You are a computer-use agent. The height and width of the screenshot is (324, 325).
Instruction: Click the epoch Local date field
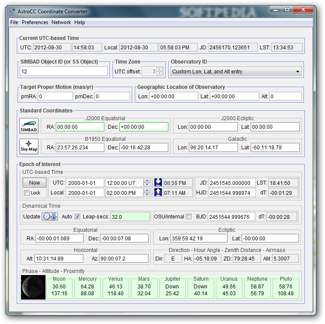tap(85, 193)
